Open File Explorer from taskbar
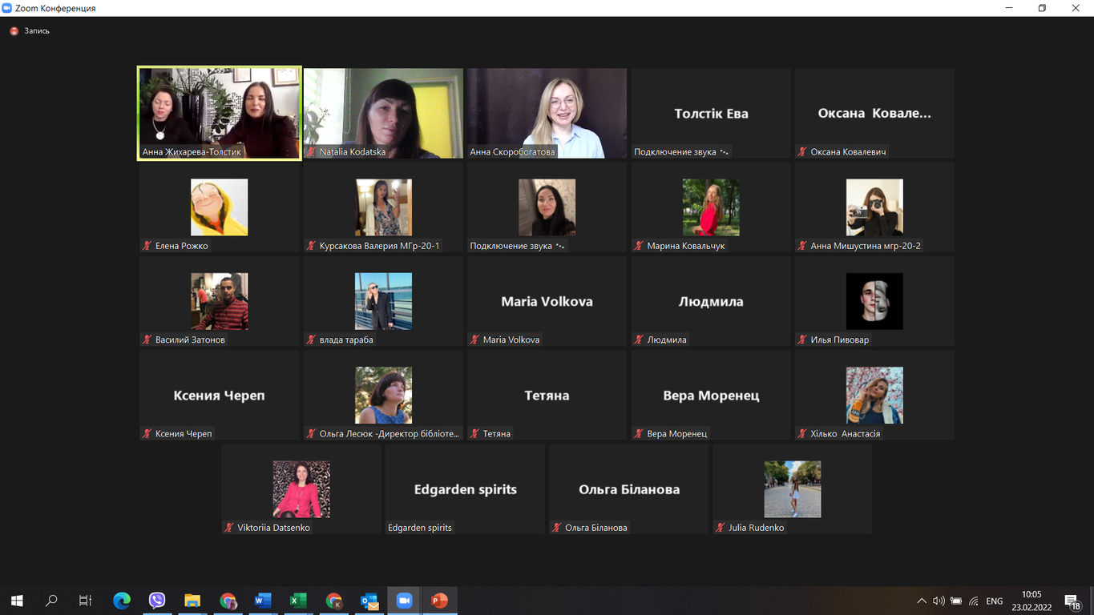 coord(192,601)
